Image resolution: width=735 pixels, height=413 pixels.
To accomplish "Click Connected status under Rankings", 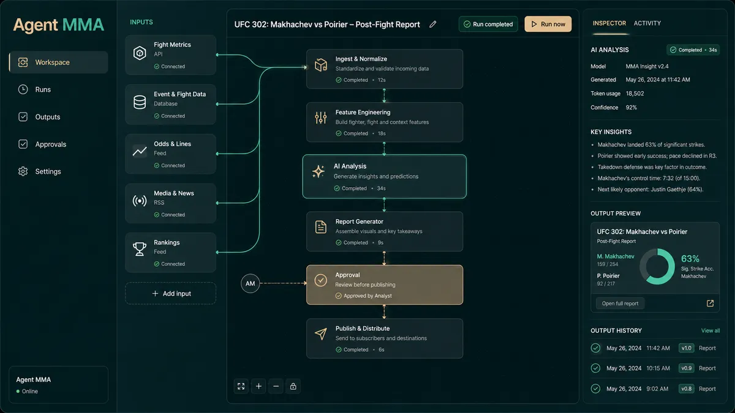I will [x=169, y=264].
